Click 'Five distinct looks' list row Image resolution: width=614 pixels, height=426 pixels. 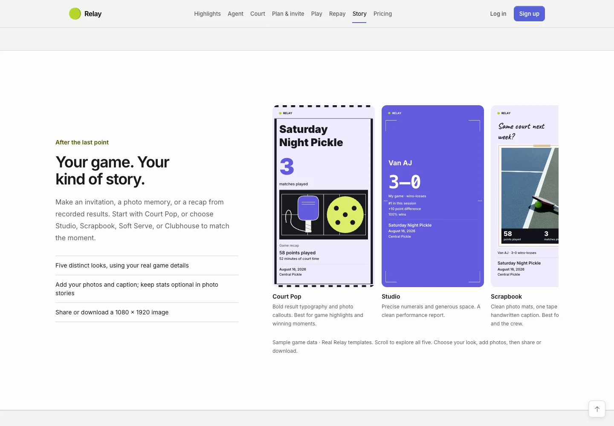pos(147,265)
